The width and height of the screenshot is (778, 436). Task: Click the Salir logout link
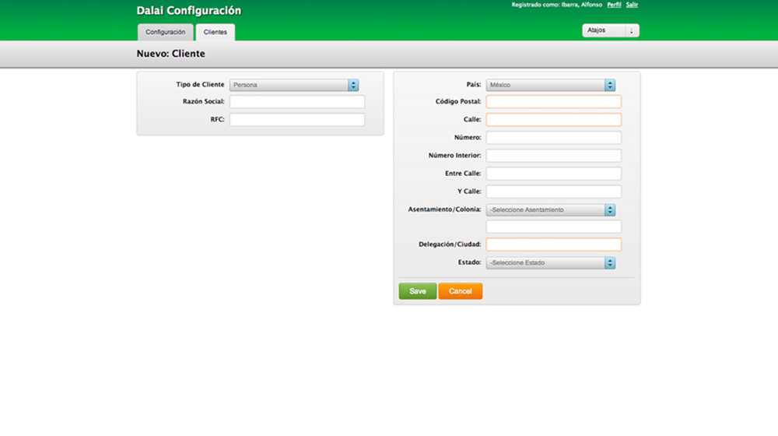[632, 5]
